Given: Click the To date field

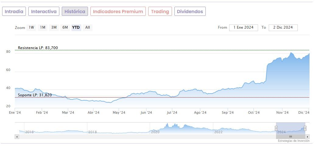Looking at the screenshot, I should point(283,27).
